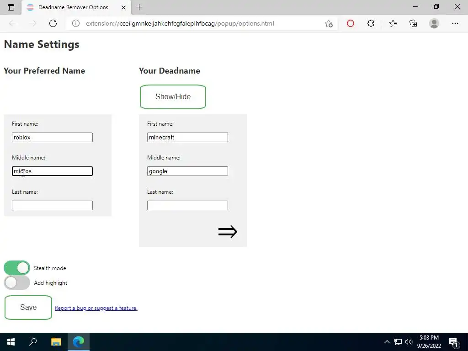Screen dimensions: 468x351
Task: Minimize the browser window
Action: coord(415,6)
